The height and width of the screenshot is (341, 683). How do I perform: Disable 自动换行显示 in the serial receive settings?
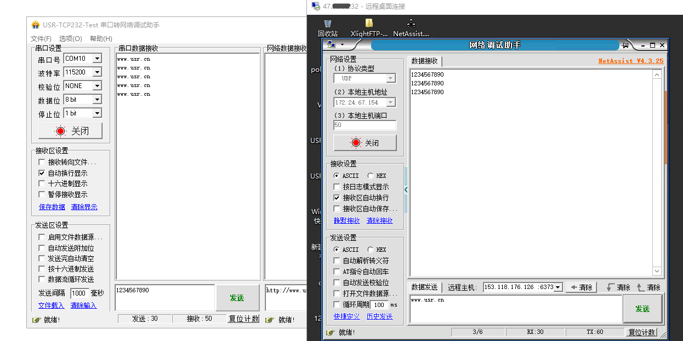[x=42, y=173]
